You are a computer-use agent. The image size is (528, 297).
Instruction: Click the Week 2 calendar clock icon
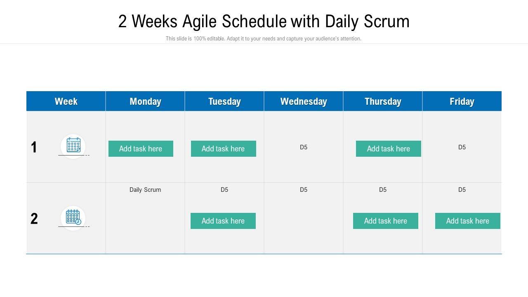coord(73,217)
